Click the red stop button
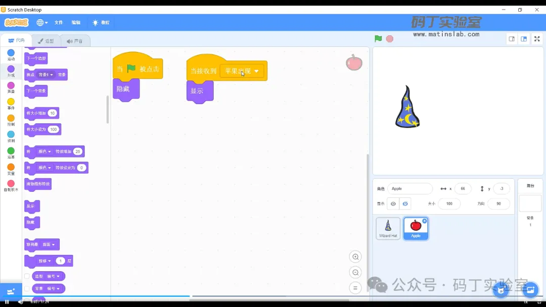This screenshot has height=307, width=546. 390,38
